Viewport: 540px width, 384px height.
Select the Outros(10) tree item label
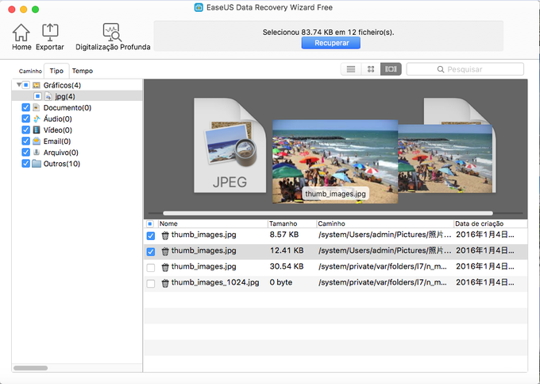click(x=62, y=164)
